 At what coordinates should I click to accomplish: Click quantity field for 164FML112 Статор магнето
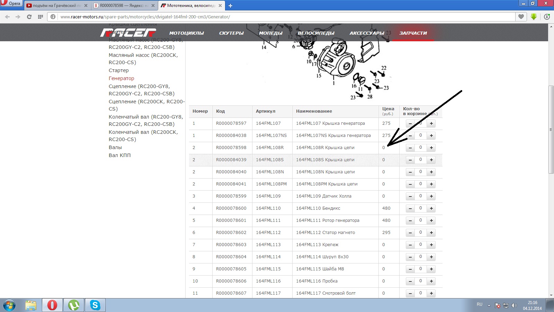pos(421,233)
